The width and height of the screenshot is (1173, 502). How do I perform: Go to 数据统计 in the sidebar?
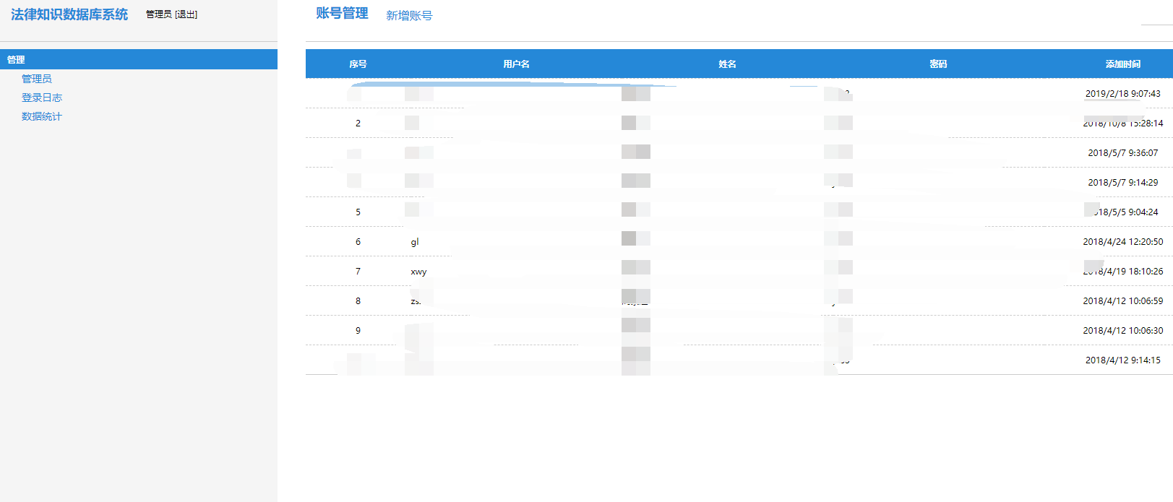[x=42, y=116]
